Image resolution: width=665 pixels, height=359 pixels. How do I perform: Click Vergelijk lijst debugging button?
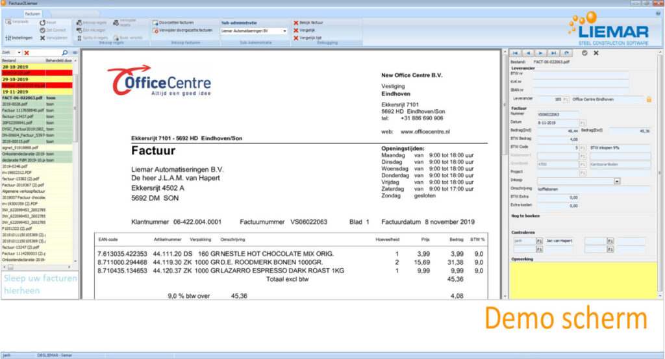(x=307, y=38)
